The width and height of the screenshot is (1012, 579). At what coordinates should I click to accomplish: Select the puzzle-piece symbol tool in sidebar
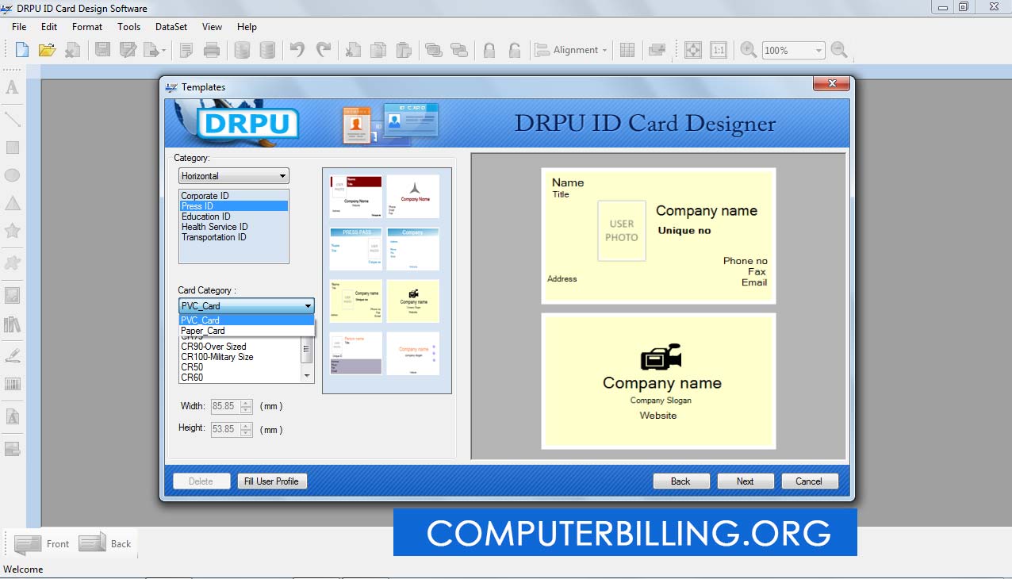click(13, 263)
